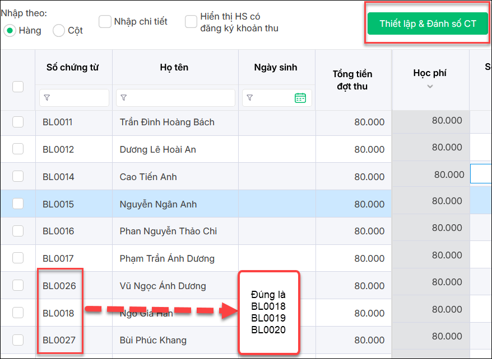Select the Cột radio option
The image size is (492, 359).
[59, 30]
